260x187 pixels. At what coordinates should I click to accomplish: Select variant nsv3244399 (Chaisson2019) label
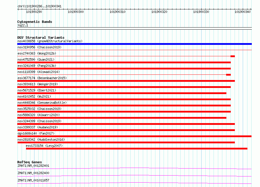(39, 121)
